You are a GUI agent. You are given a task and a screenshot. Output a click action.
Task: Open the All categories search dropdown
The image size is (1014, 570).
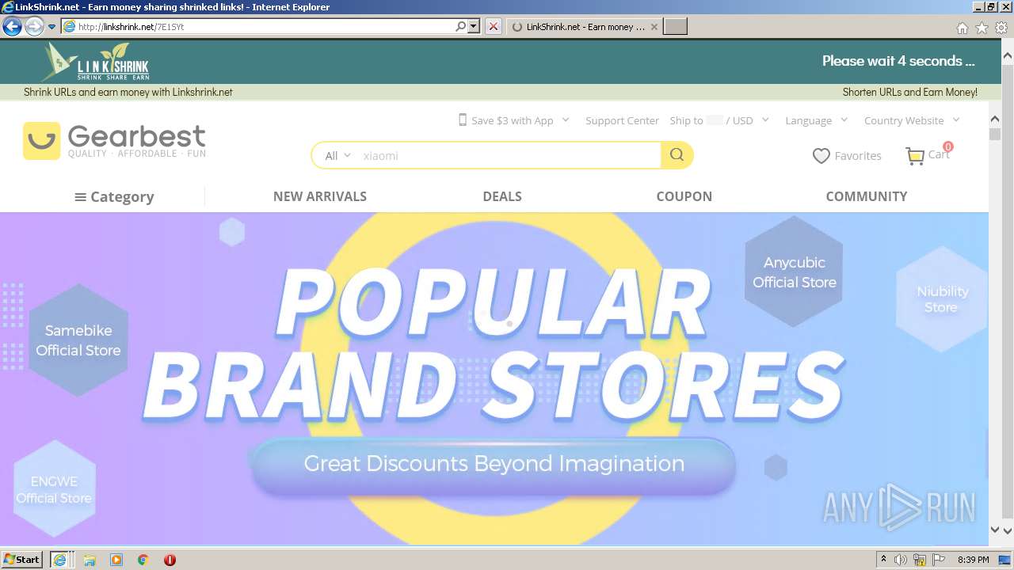[x=337, y=156]
